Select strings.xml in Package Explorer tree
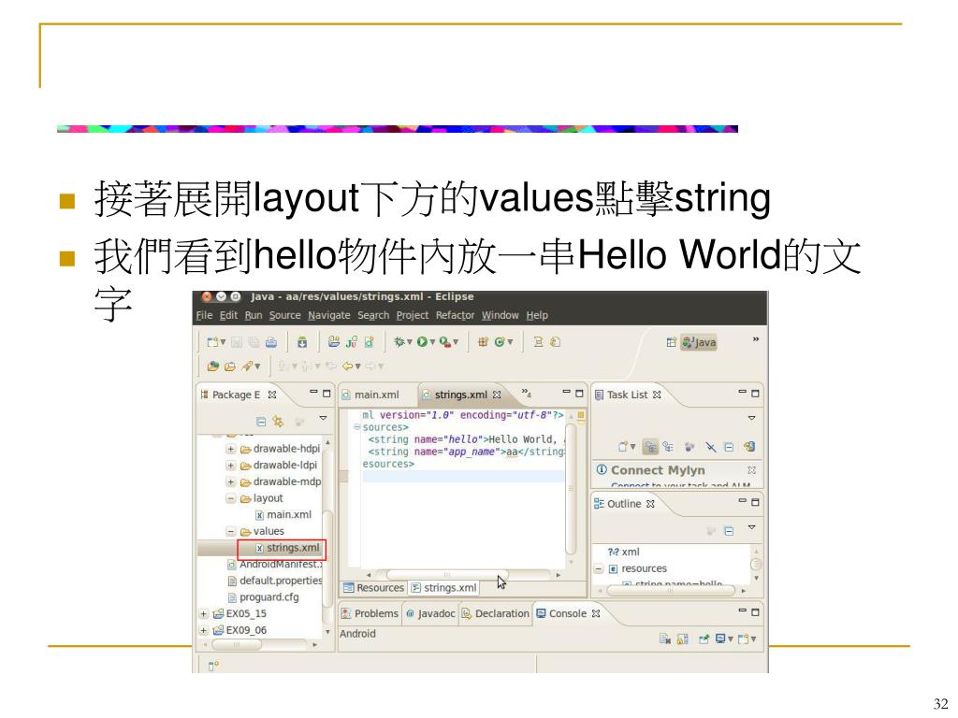This screenshot has height=718, width=958. [x=288, y=548]
